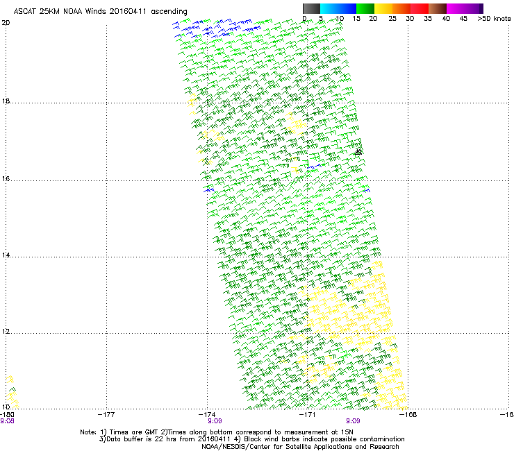
Task: Click the map title "ASCAT 25KM NOAA Winds 20160411 ascending"
Action: (100, 11)
